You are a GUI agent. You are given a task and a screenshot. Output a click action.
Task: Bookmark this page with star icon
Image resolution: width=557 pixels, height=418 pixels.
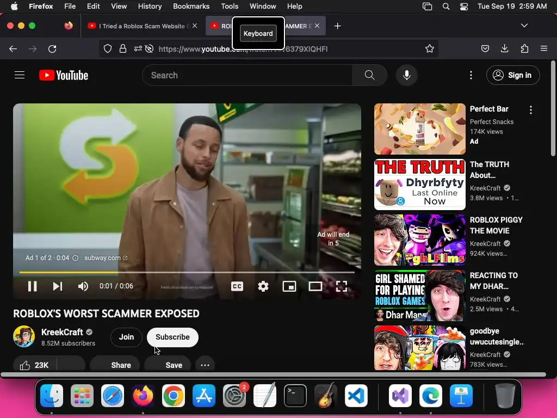(x=430, y=48)
